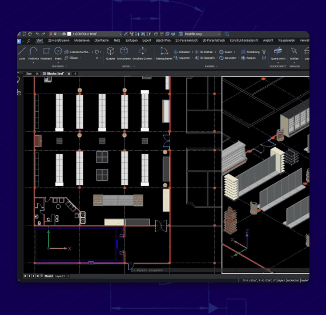The width and height of the screenshot is (326, 315).
Task: Expand the Kreis dropdown arrow
Action: tap(58, 63)
